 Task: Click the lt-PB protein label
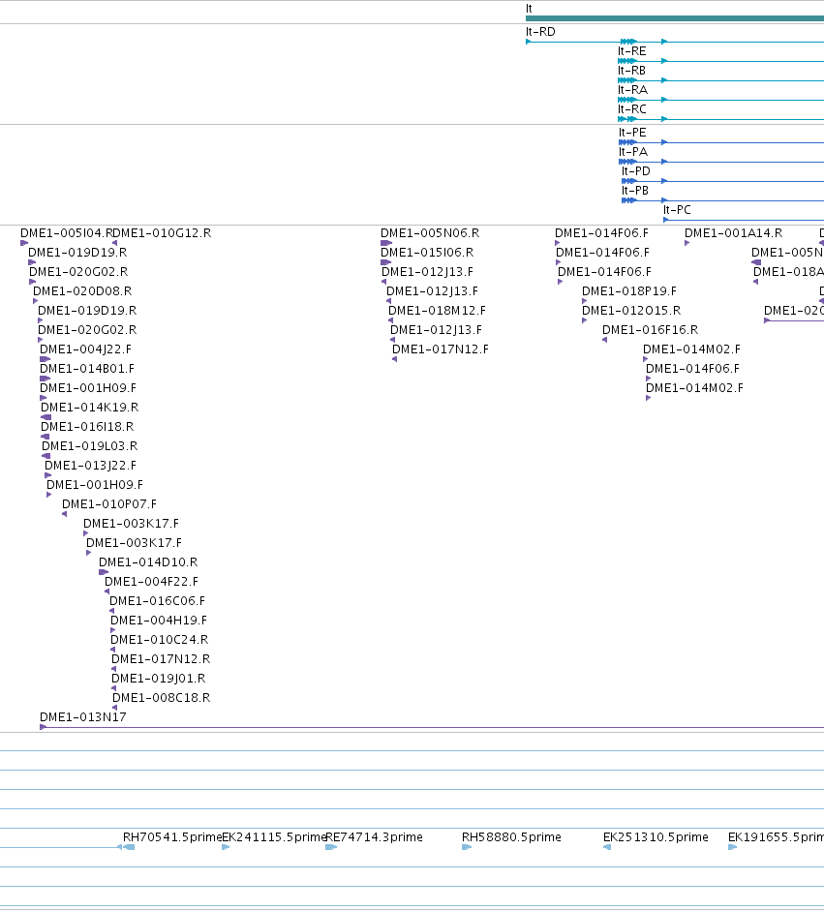coord(635,191)
